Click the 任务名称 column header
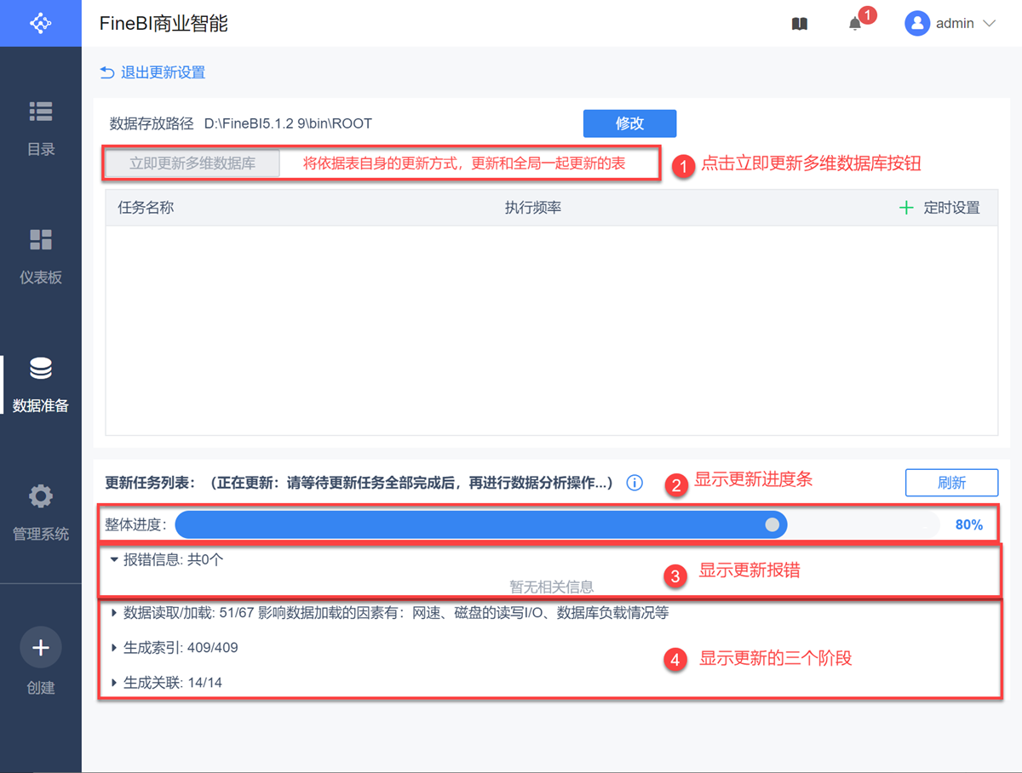Viewport: 1022px width, 773px height. click(146, 208)
